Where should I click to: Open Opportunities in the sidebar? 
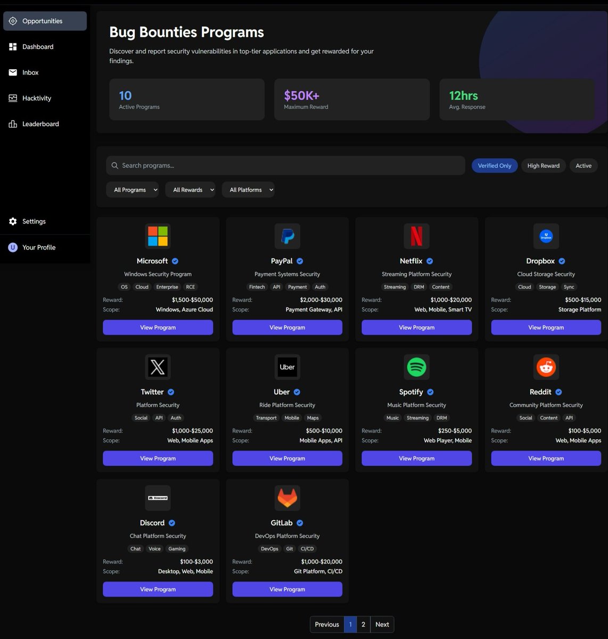pyautogui.click(x=45, y=21)
